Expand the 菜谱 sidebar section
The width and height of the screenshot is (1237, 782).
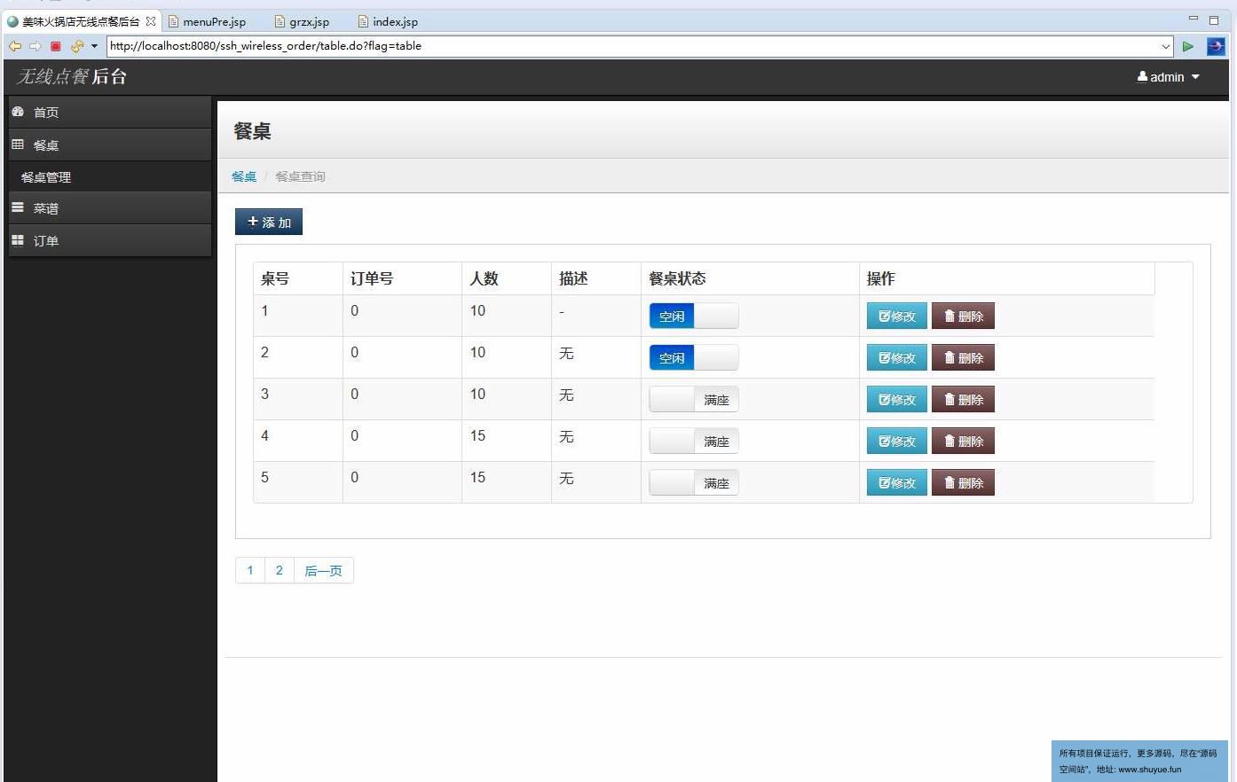(109, 208)
